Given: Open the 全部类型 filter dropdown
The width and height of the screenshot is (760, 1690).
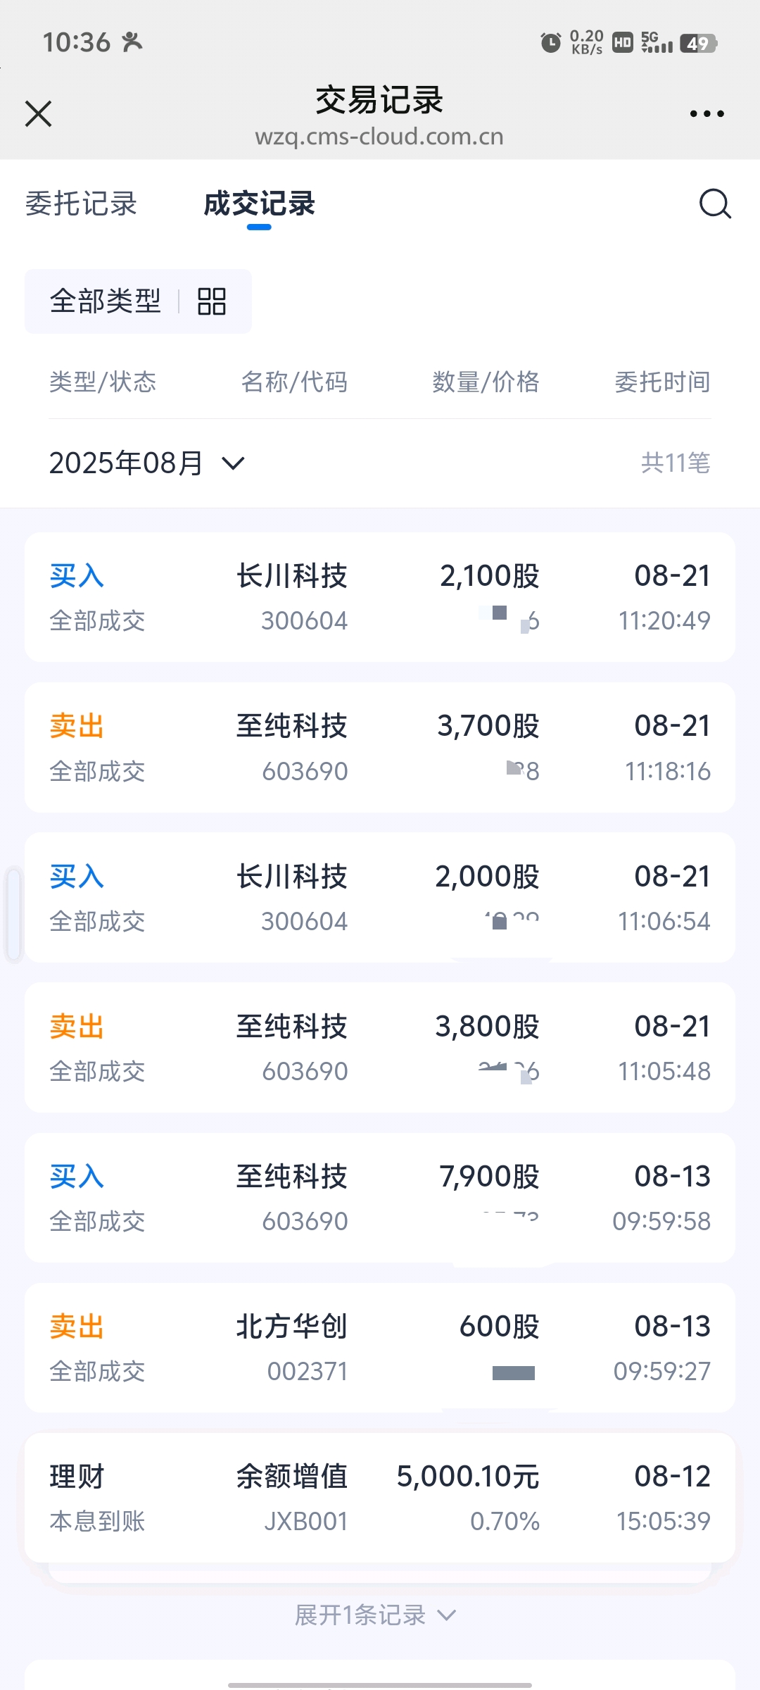Looking at the screenshot, I should 138,301.
